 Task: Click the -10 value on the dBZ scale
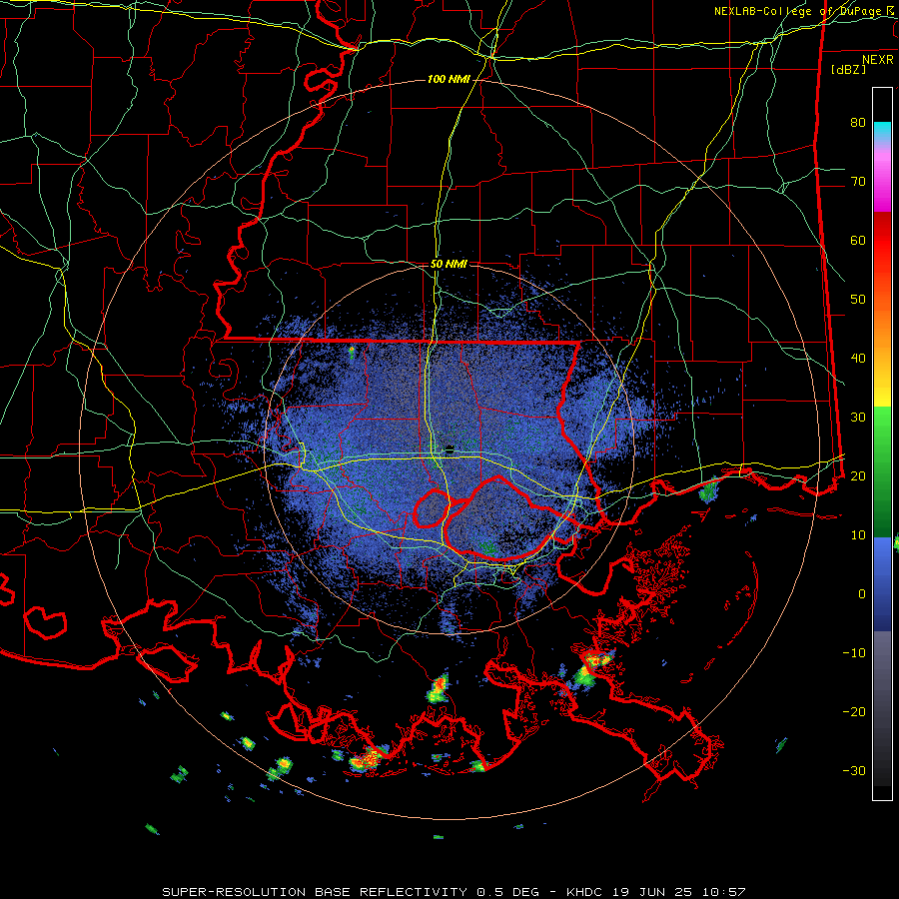coord(854,653)
